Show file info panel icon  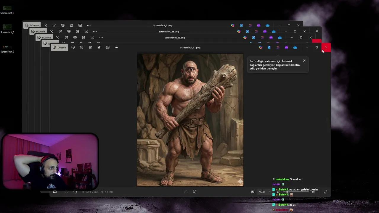pyautogui.click(x=75, y=192)
